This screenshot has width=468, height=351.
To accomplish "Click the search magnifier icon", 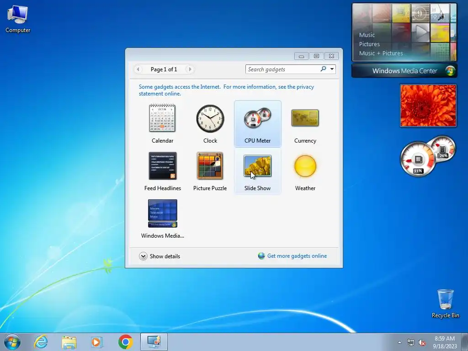I will pos(323,69).
